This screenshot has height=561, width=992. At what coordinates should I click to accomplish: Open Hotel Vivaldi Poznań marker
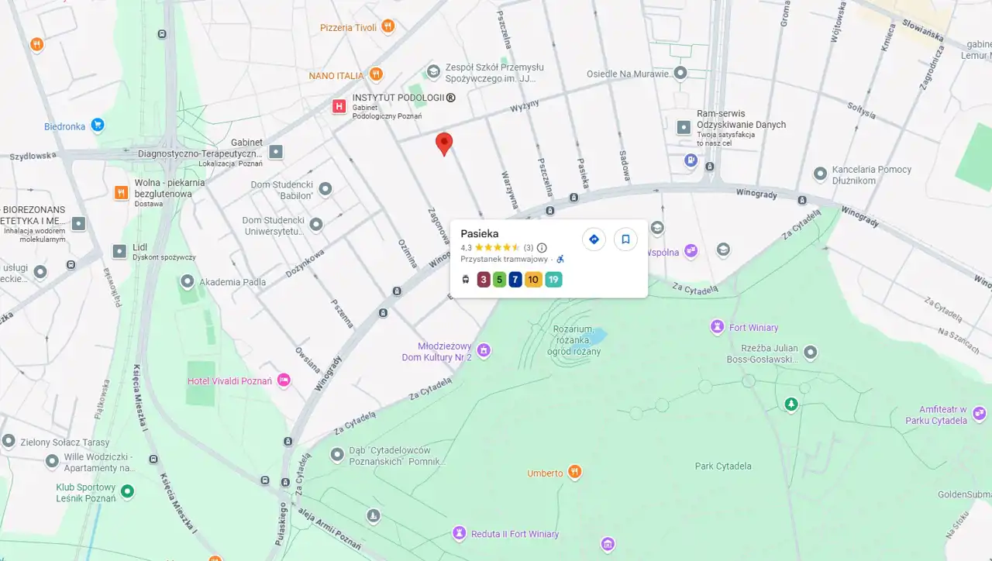click(284, 380)
